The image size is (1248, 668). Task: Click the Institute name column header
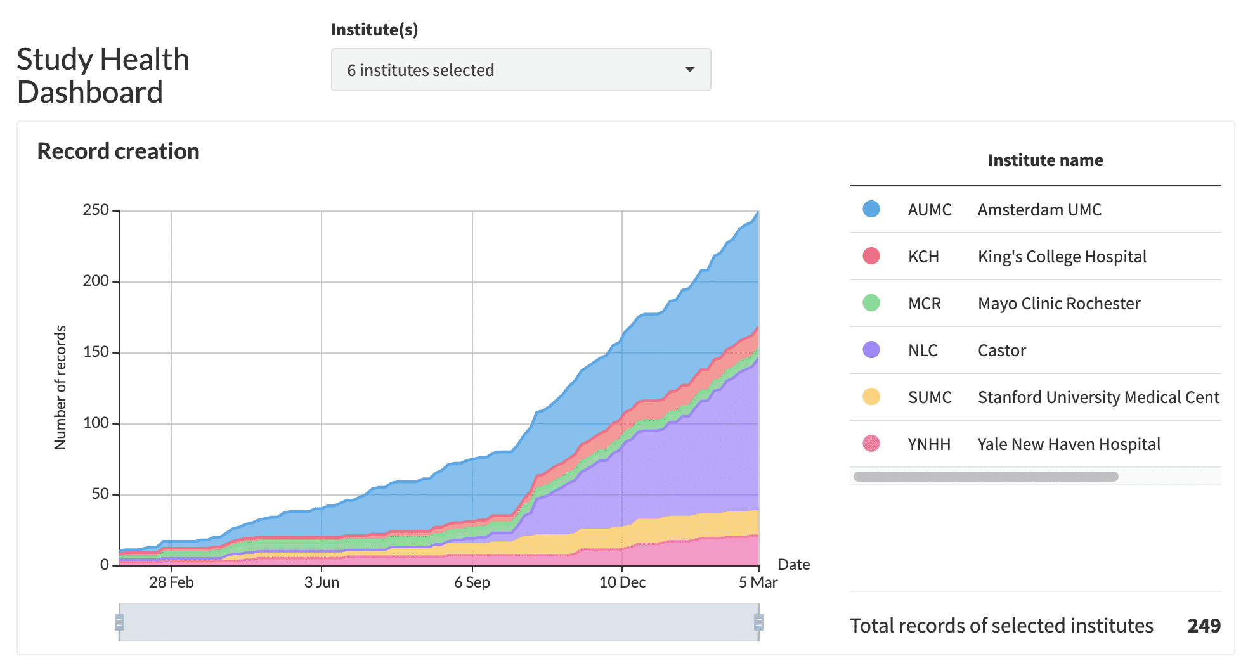tap(1045, 160)
